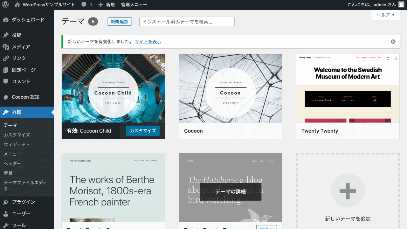Click the admin user avatar
Image resolution: width=407 pixels, height=229 pixels.
pos(401,4)
